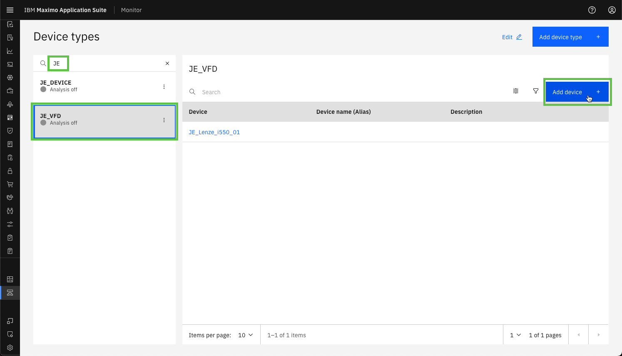Image resolution: width=622 pixels, height=356 pixels.
Task: Click the clipboard checkmark sidebar icon
Action: click(x=10, y=238)
